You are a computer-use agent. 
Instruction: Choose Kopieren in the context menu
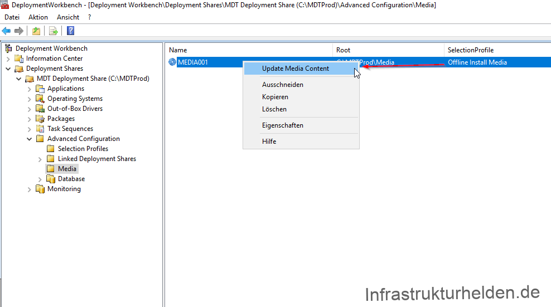point(301,97)
